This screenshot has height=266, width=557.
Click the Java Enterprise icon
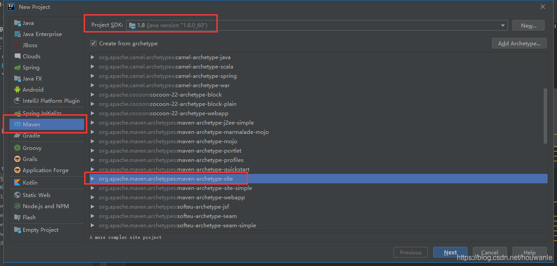17,34
